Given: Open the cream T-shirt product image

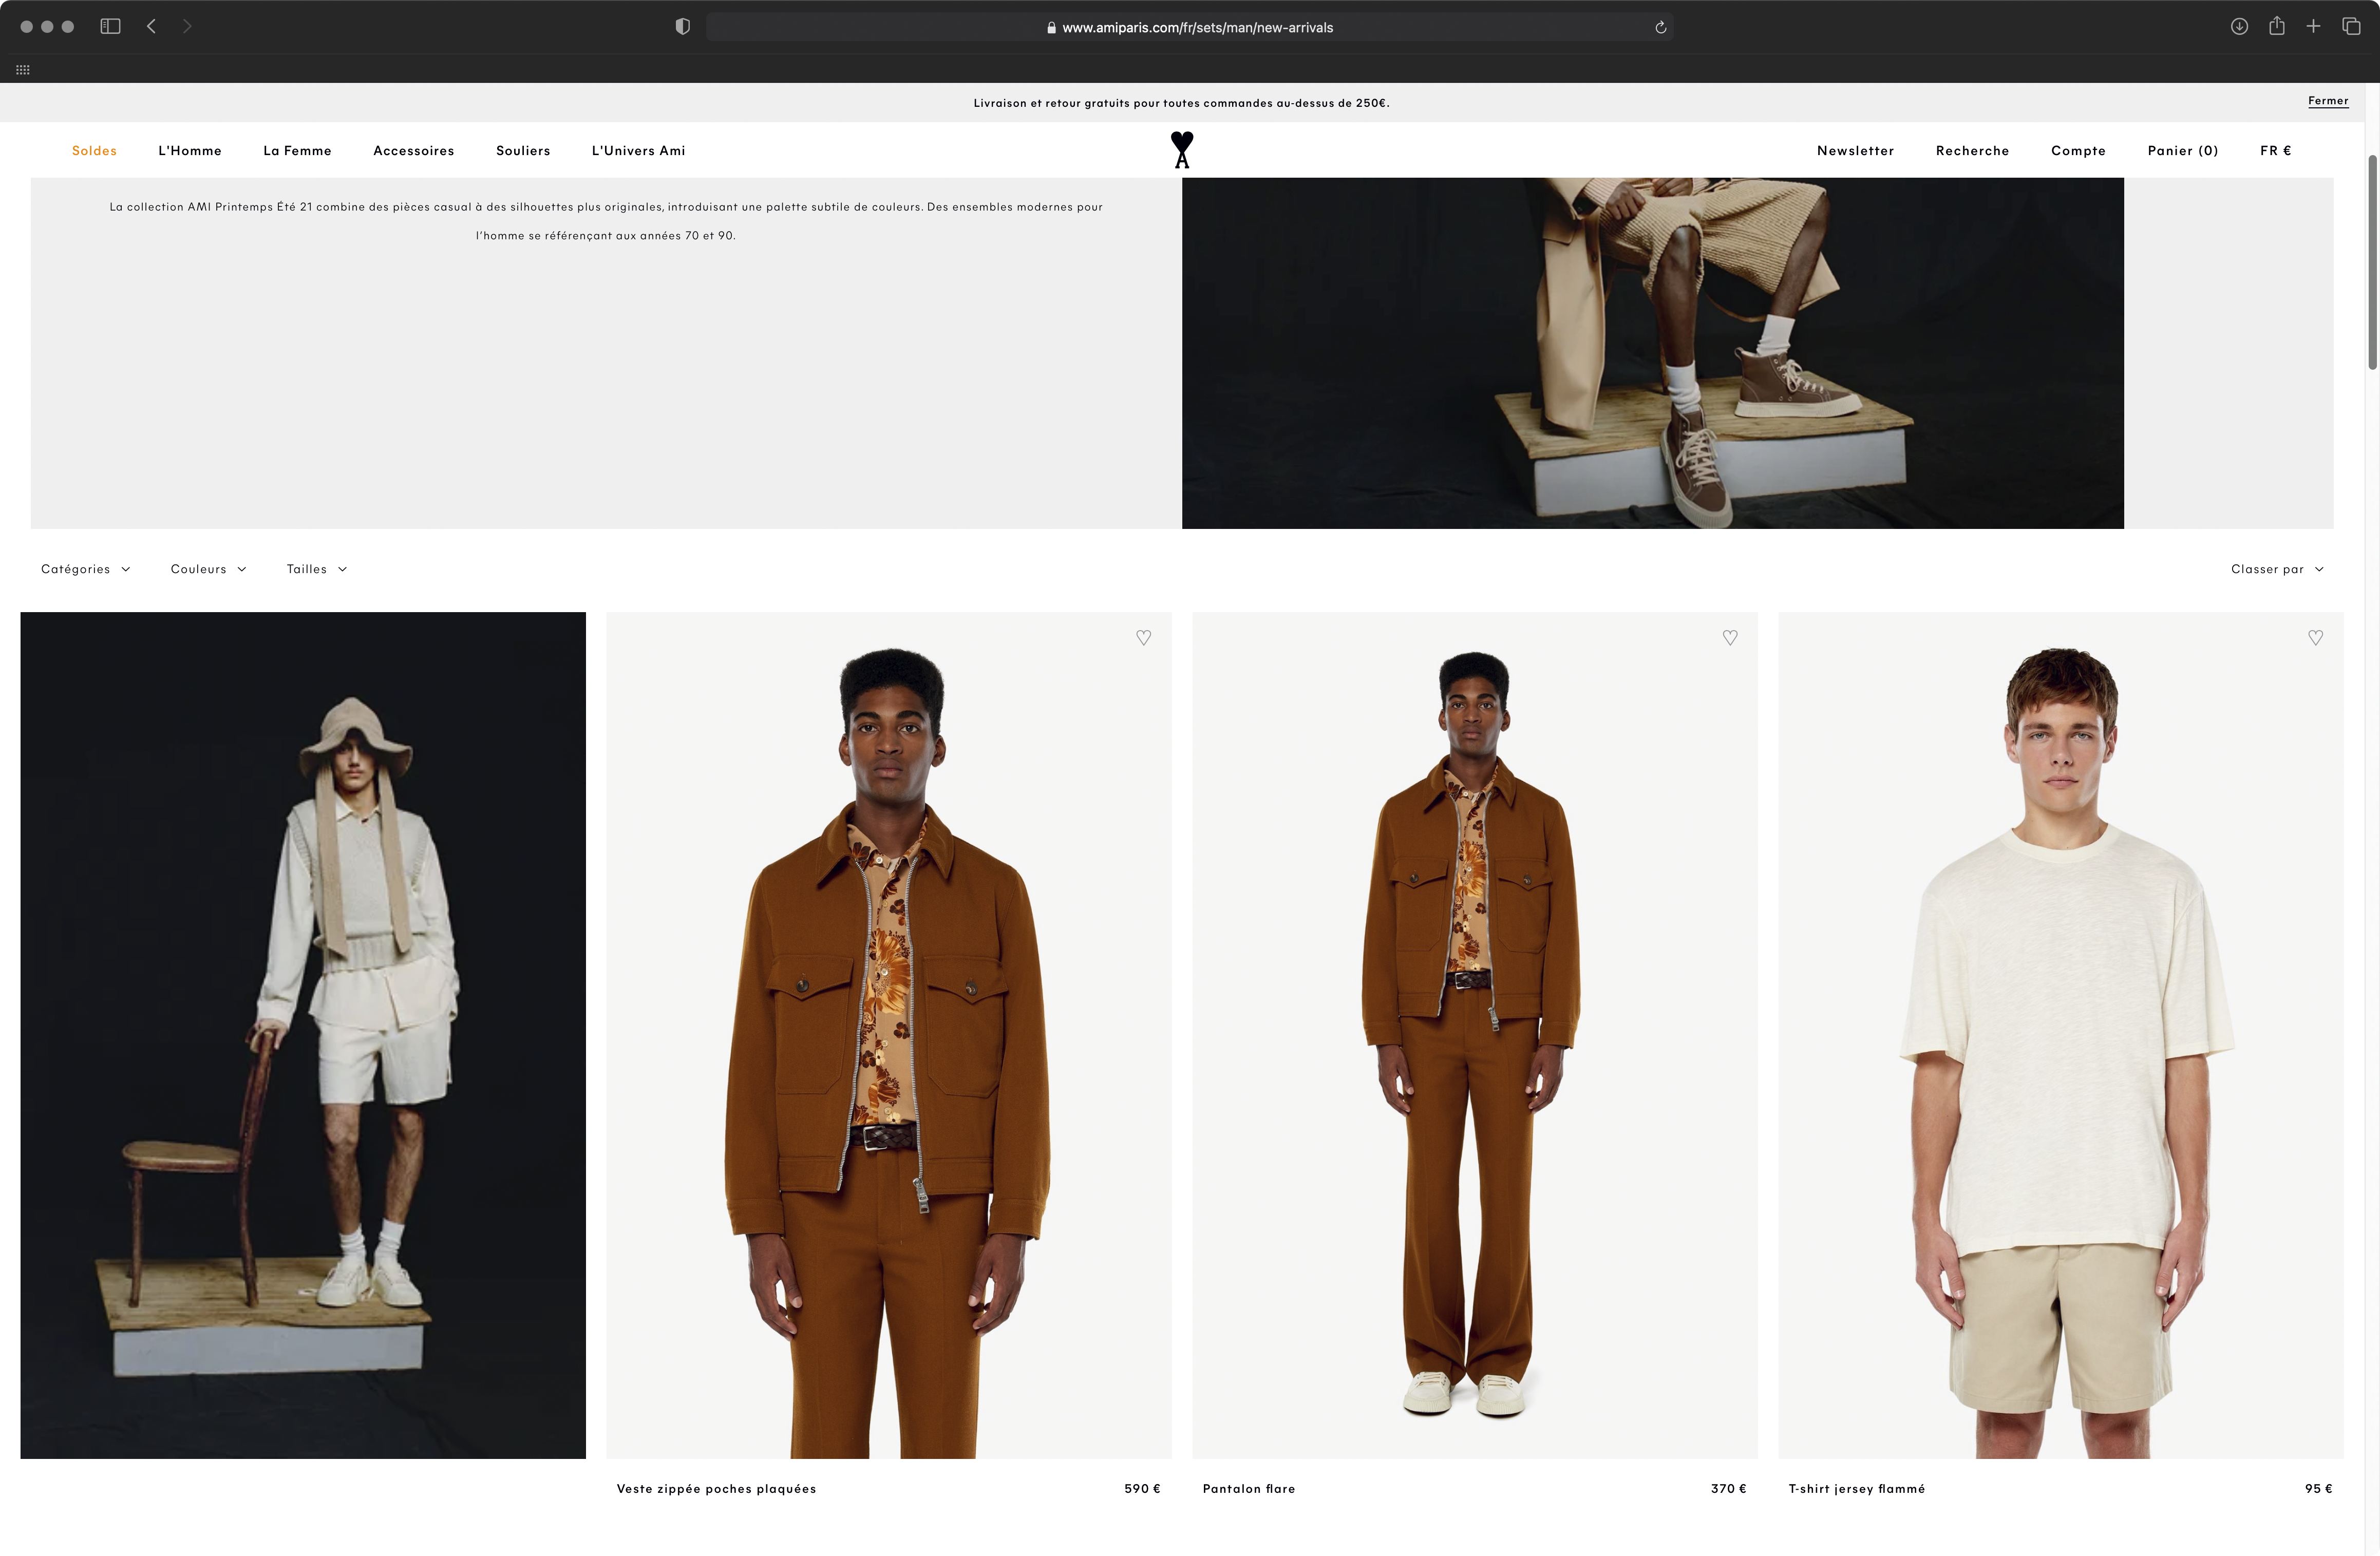Looking at the screenshot, I should pyautogui.click(x=2060, y=1035).
